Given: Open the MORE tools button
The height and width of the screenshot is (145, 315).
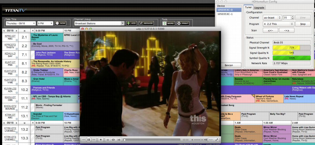Looking at the screenshot, I should pos(169,23).
